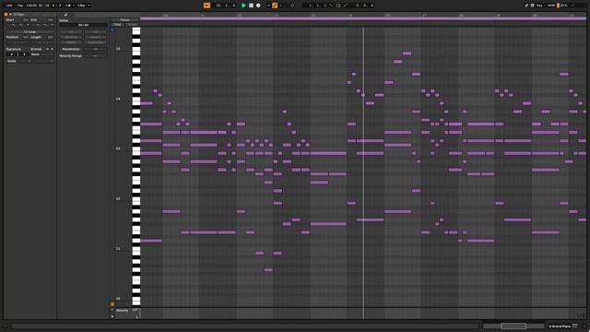Click the Reverse notes button
The width and height of the screenshot is (590, 332).
coord(71,37)
